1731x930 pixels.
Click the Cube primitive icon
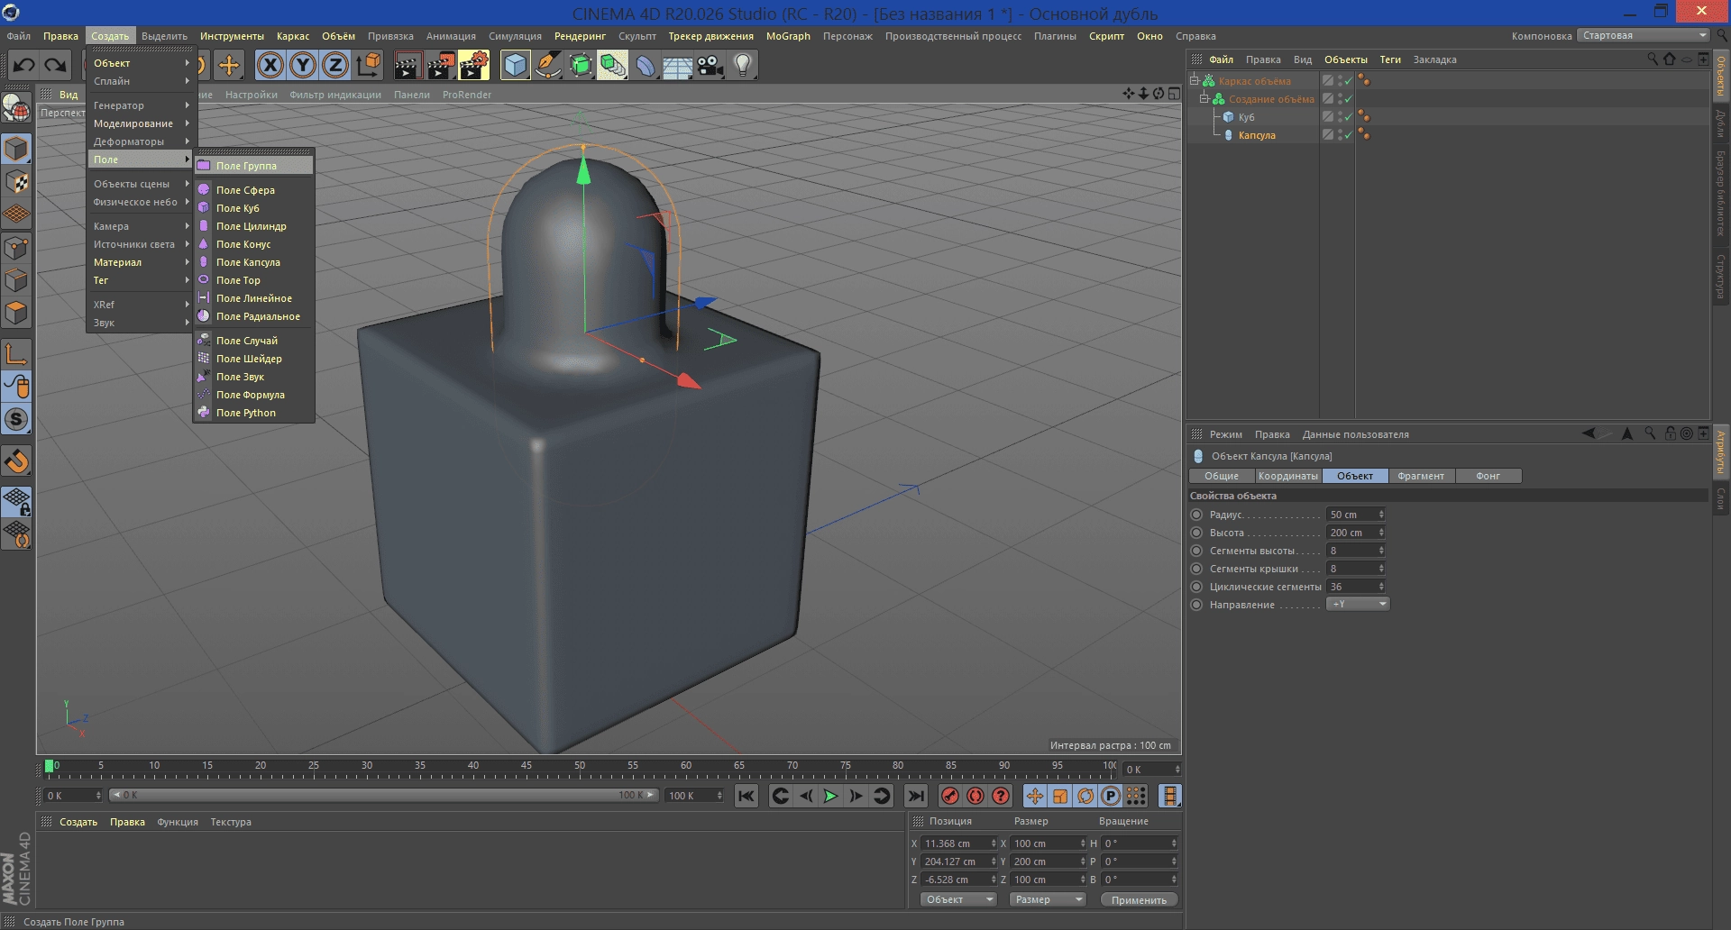[515, 65]
